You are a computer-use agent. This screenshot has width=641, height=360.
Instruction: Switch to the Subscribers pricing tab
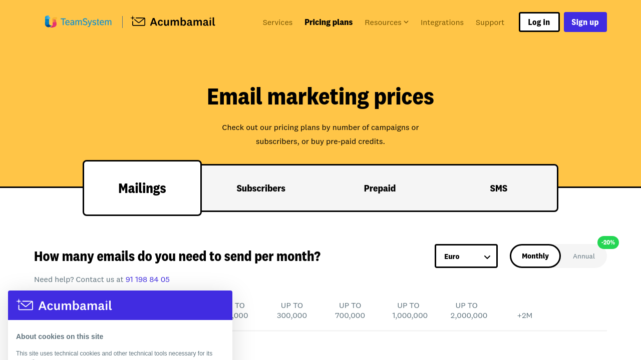[260, 188]
